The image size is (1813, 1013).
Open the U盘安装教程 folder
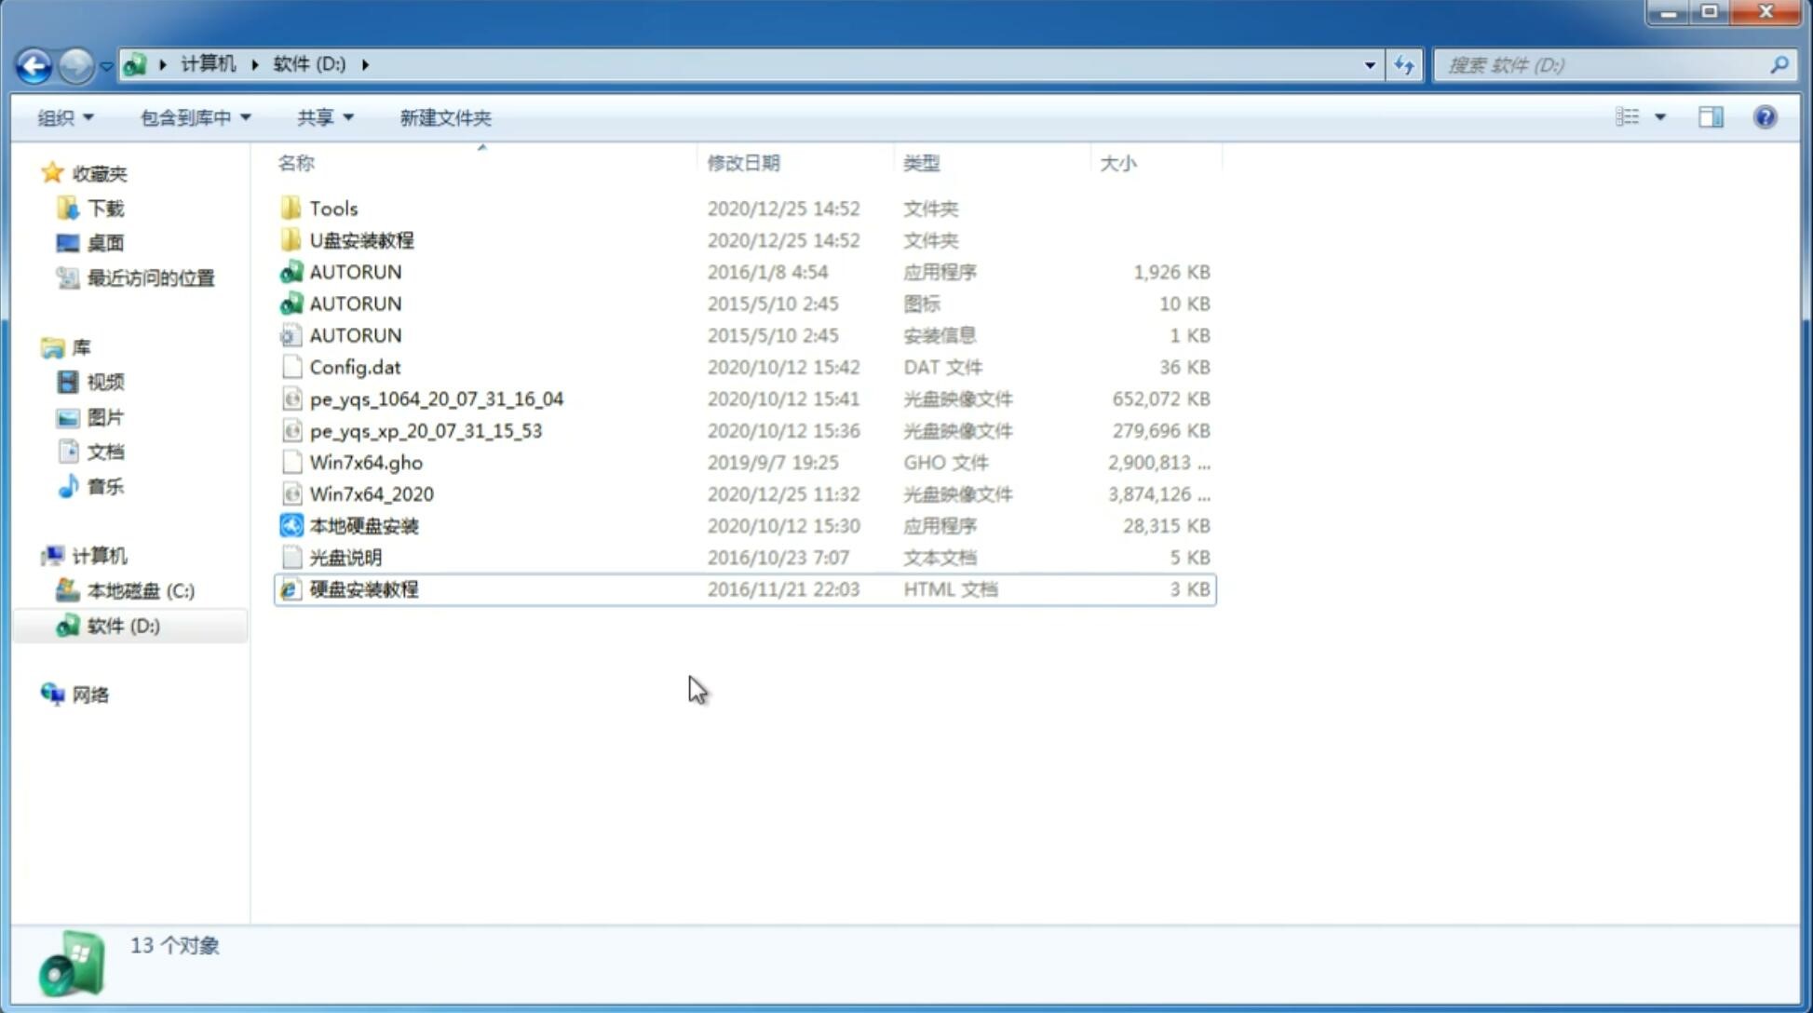click(361, 240)
